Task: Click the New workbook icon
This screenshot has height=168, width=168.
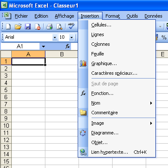Action: (x=8, y=26)
